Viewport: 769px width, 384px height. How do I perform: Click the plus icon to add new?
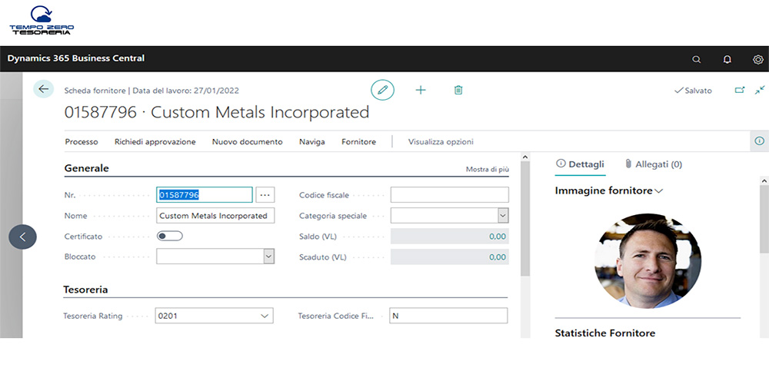tap(421, 90)
